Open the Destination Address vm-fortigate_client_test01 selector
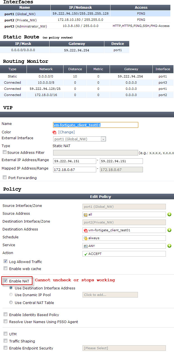174x352 pixels. click(124, 230)
